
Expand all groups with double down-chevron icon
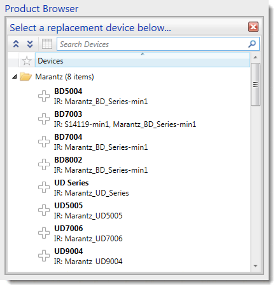pos(30,44)
